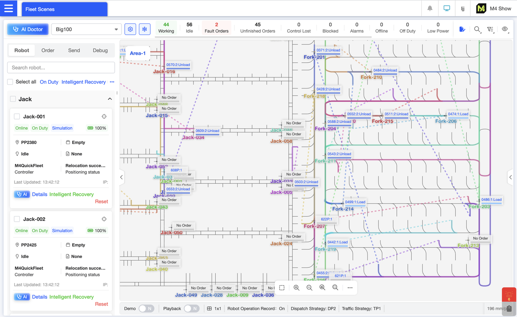Screen dimensions: 517x317
Task: Open Details for Jack-002
Action: [x=39, y=297]
